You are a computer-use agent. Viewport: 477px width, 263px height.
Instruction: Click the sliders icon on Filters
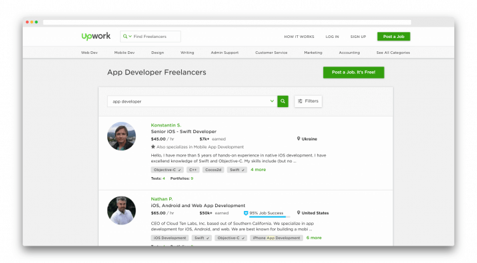point(300,101)
